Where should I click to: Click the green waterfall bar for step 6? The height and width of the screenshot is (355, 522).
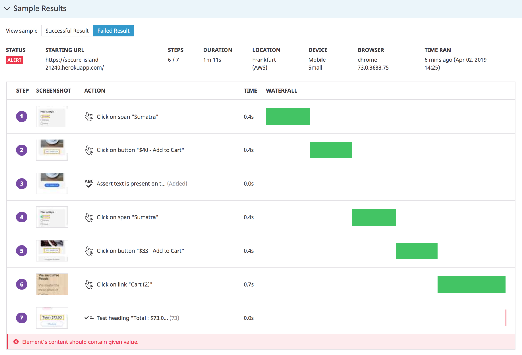pyautogui.click(x=471, y=284)
